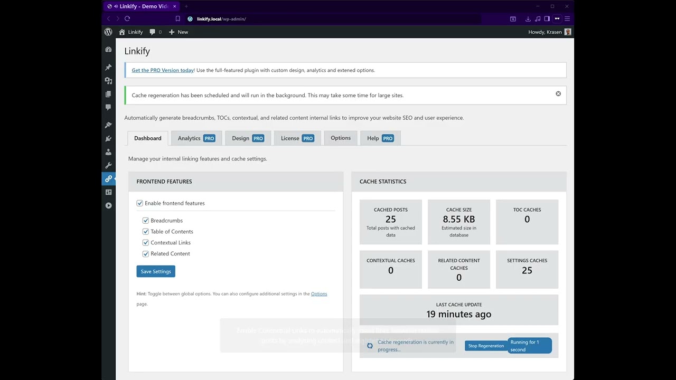
Task: Uncheck the Table of Contents checkbox
Action: click(146, 232)
